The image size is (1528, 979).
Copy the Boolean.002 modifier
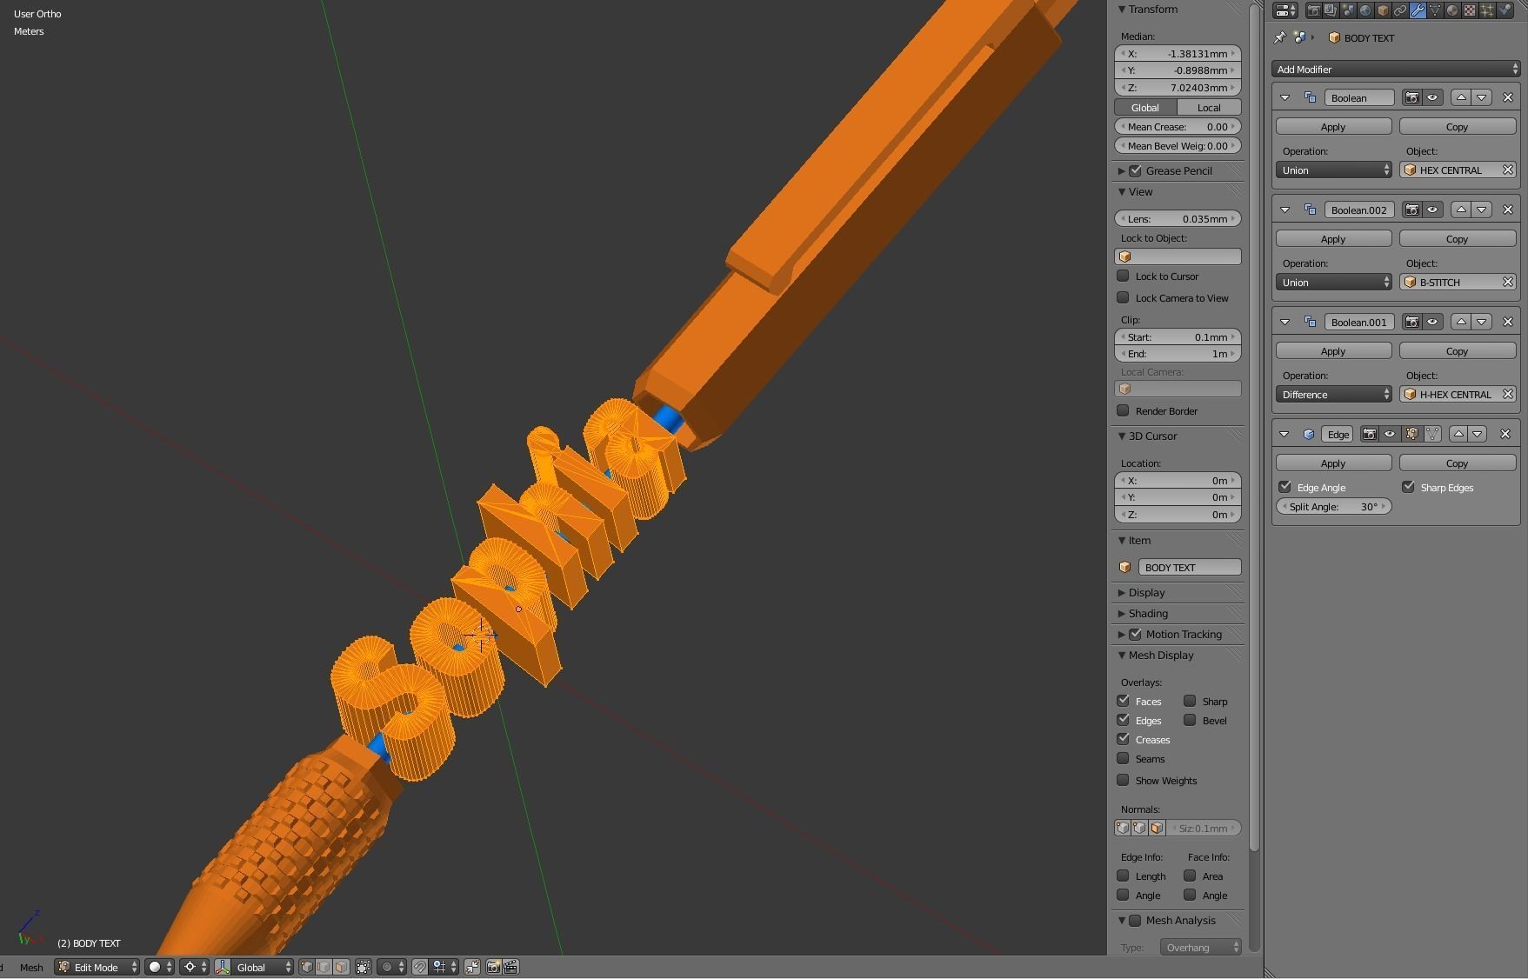pos(1457,238)
